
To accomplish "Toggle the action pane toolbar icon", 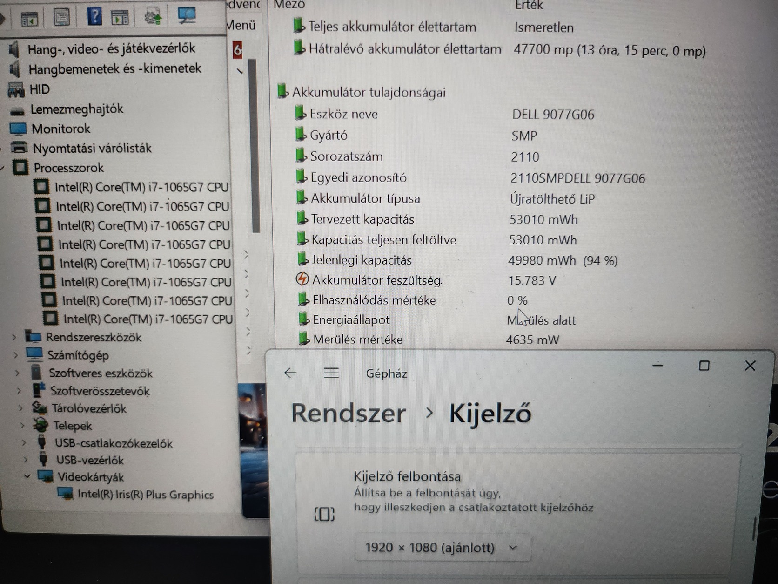I will 121,18.
